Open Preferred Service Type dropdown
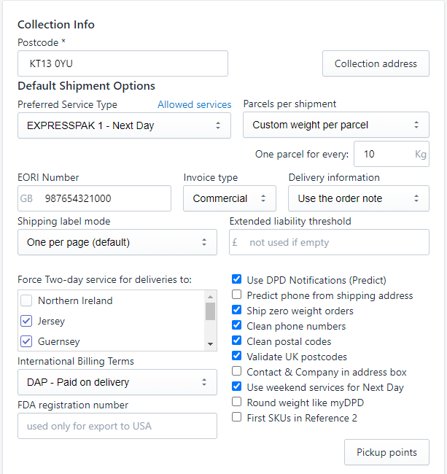The width and height of the screenshot is (447, 474). (124, 125)
